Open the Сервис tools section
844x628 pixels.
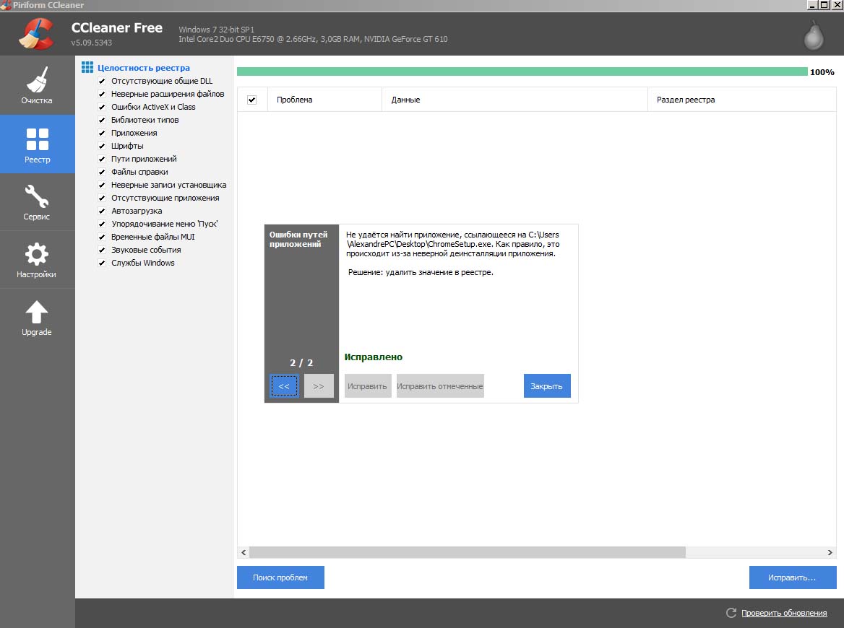coord(37,202)
